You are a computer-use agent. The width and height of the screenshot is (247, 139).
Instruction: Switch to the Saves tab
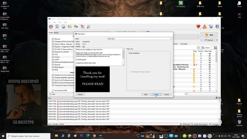[176, 44]
